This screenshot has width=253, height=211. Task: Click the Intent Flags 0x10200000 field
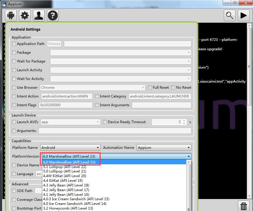(x=66, y=105)
